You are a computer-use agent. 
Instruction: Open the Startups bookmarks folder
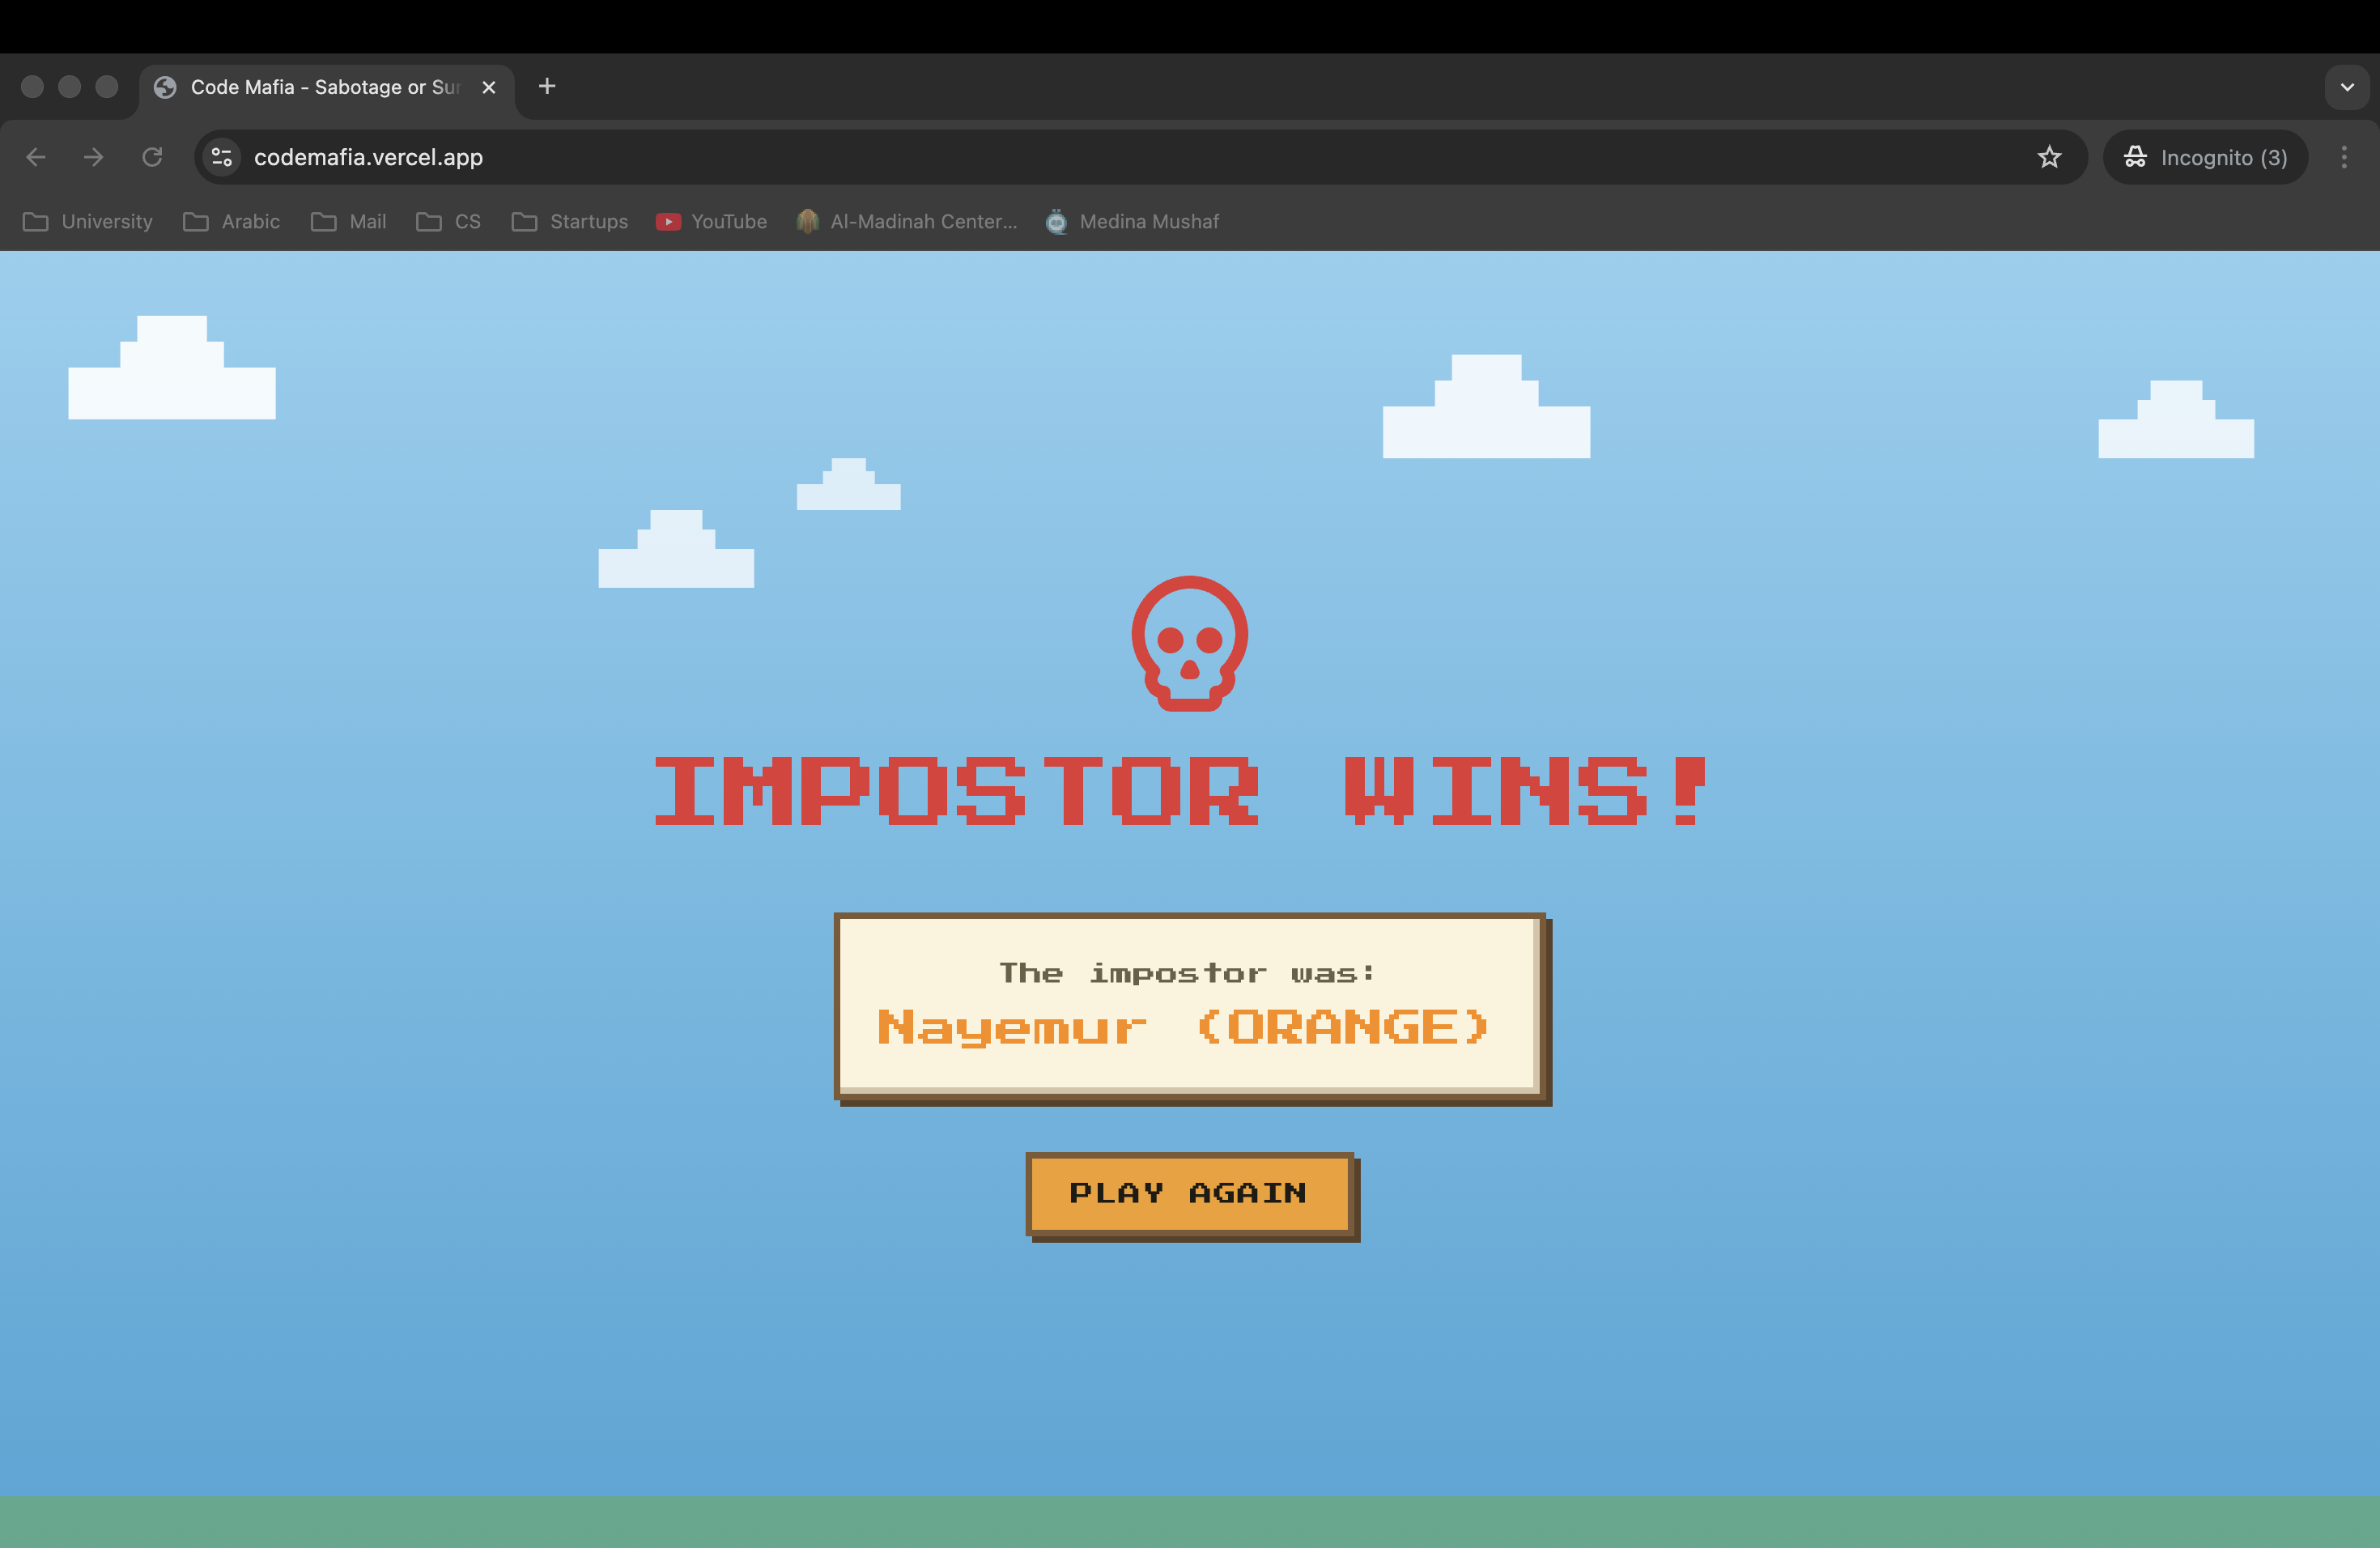point(570,221)
